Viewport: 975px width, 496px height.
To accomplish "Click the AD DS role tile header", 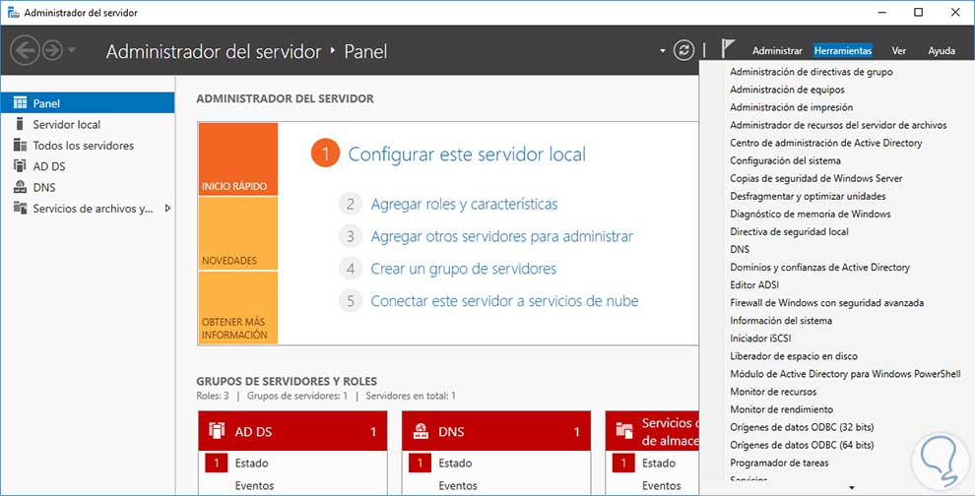I will click(292, 431).
